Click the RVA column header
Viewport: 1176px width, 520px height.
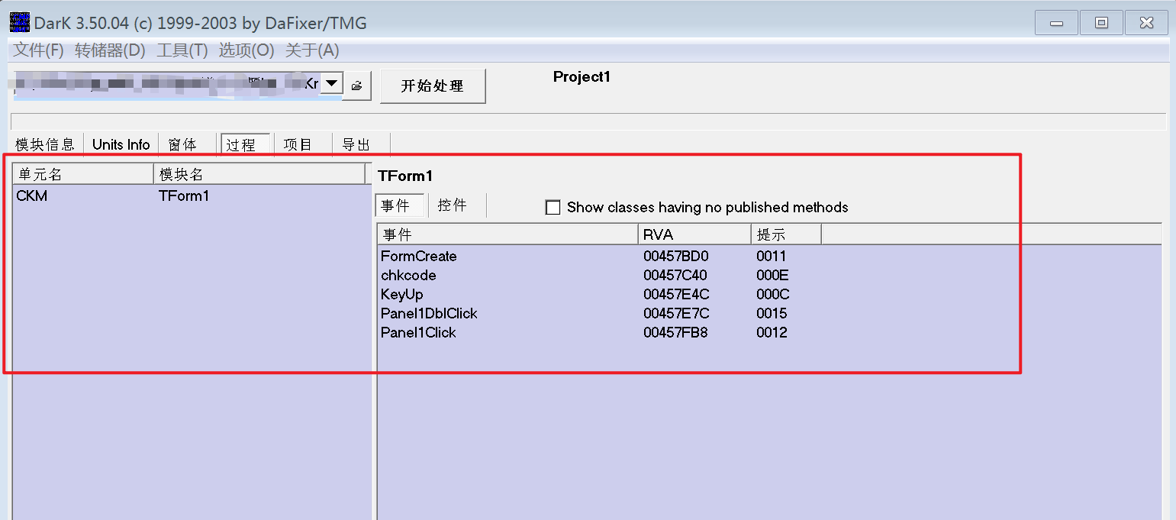(x=694, y=234)
